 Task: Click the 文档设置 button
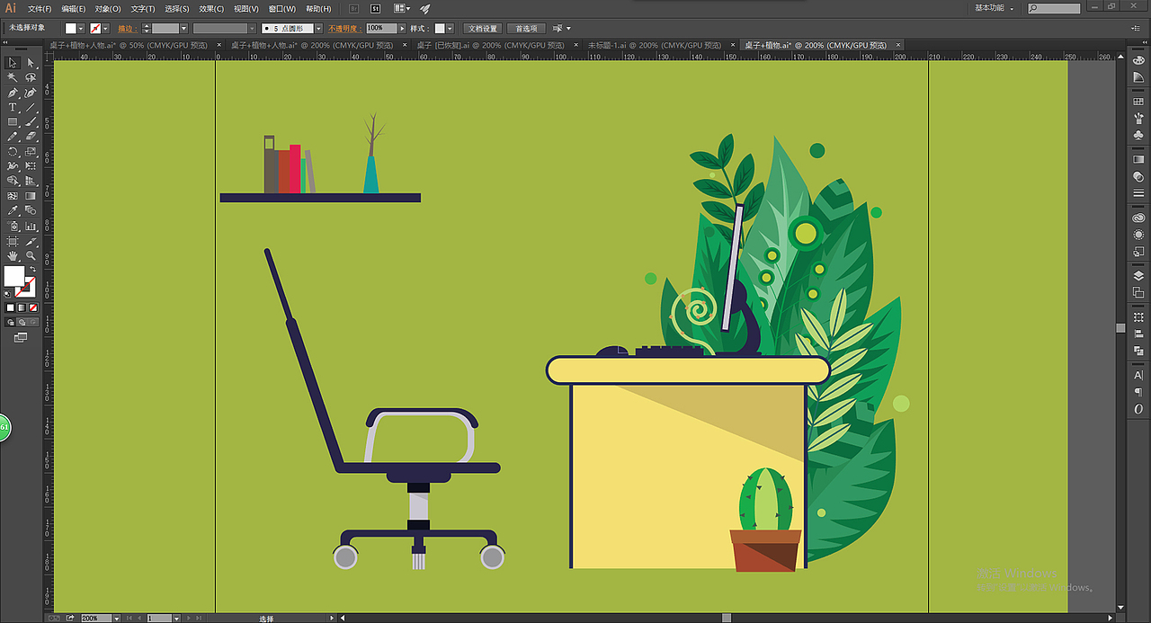coord(482,29)
